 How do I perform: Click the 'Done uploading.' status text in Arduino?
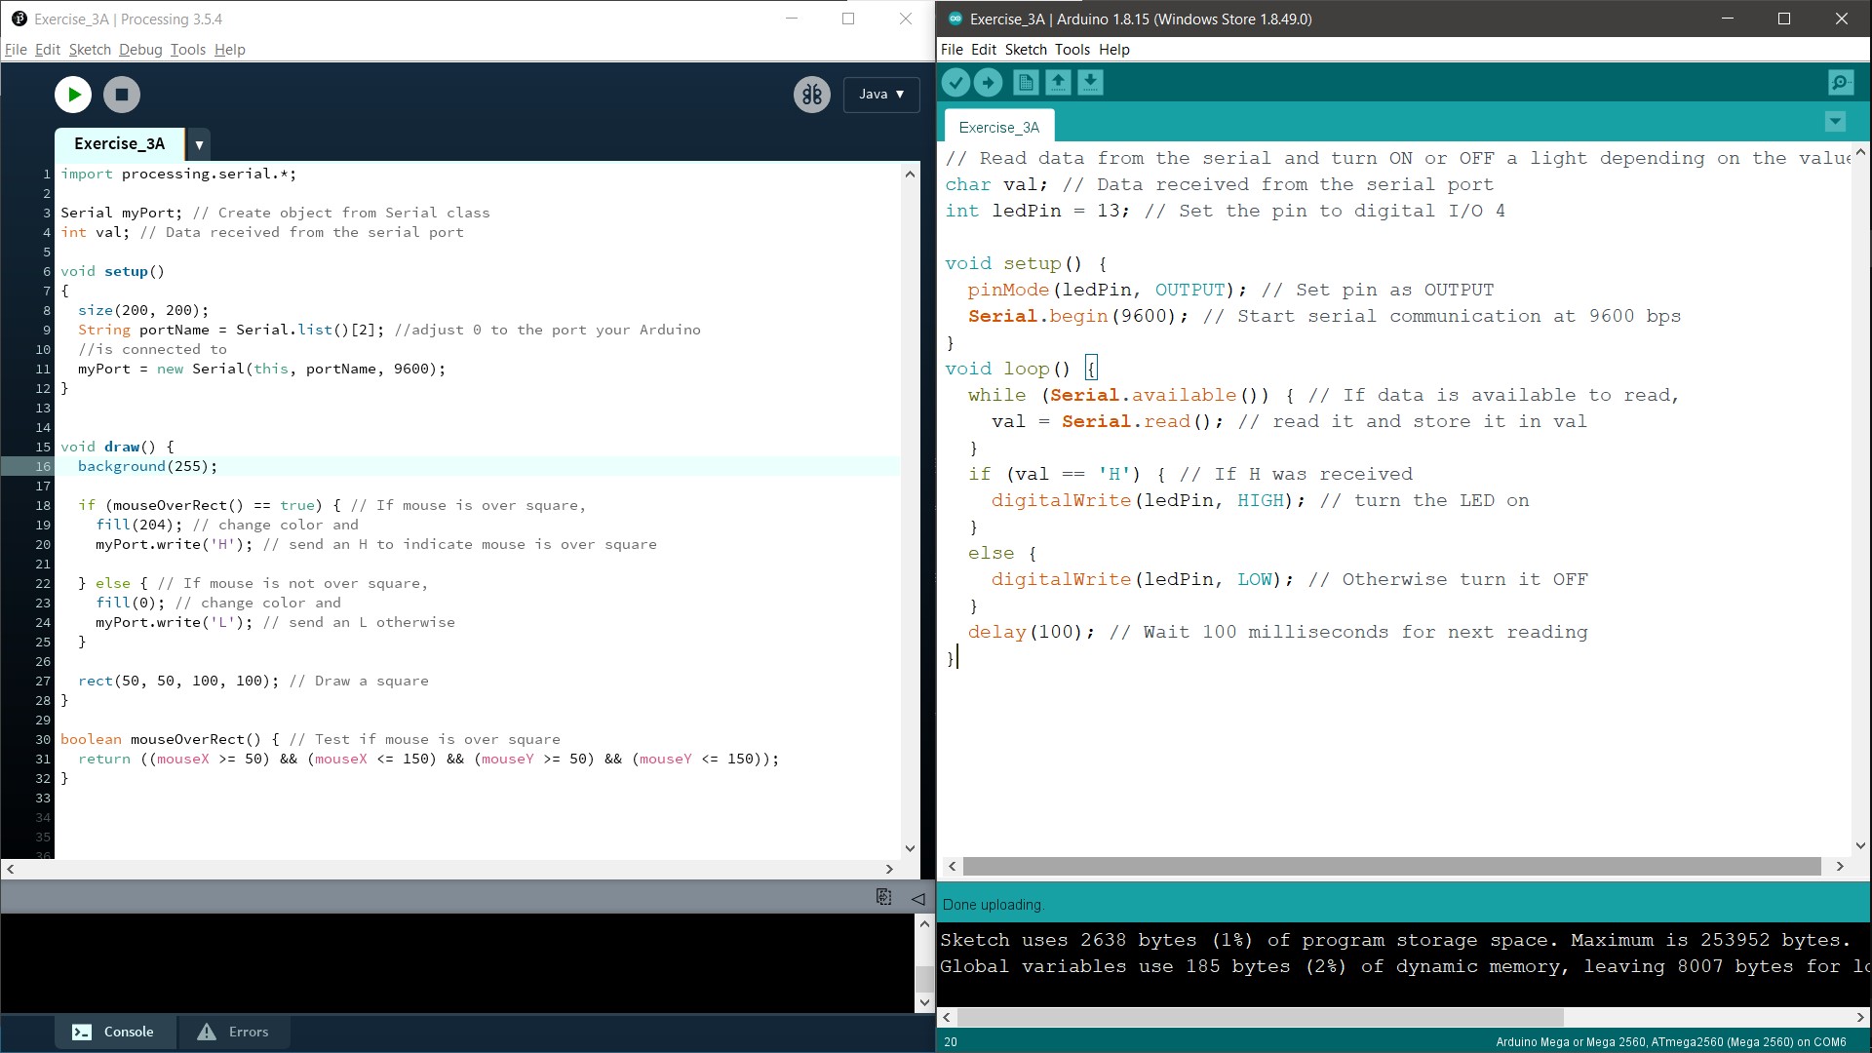click(x=993, y=905)
